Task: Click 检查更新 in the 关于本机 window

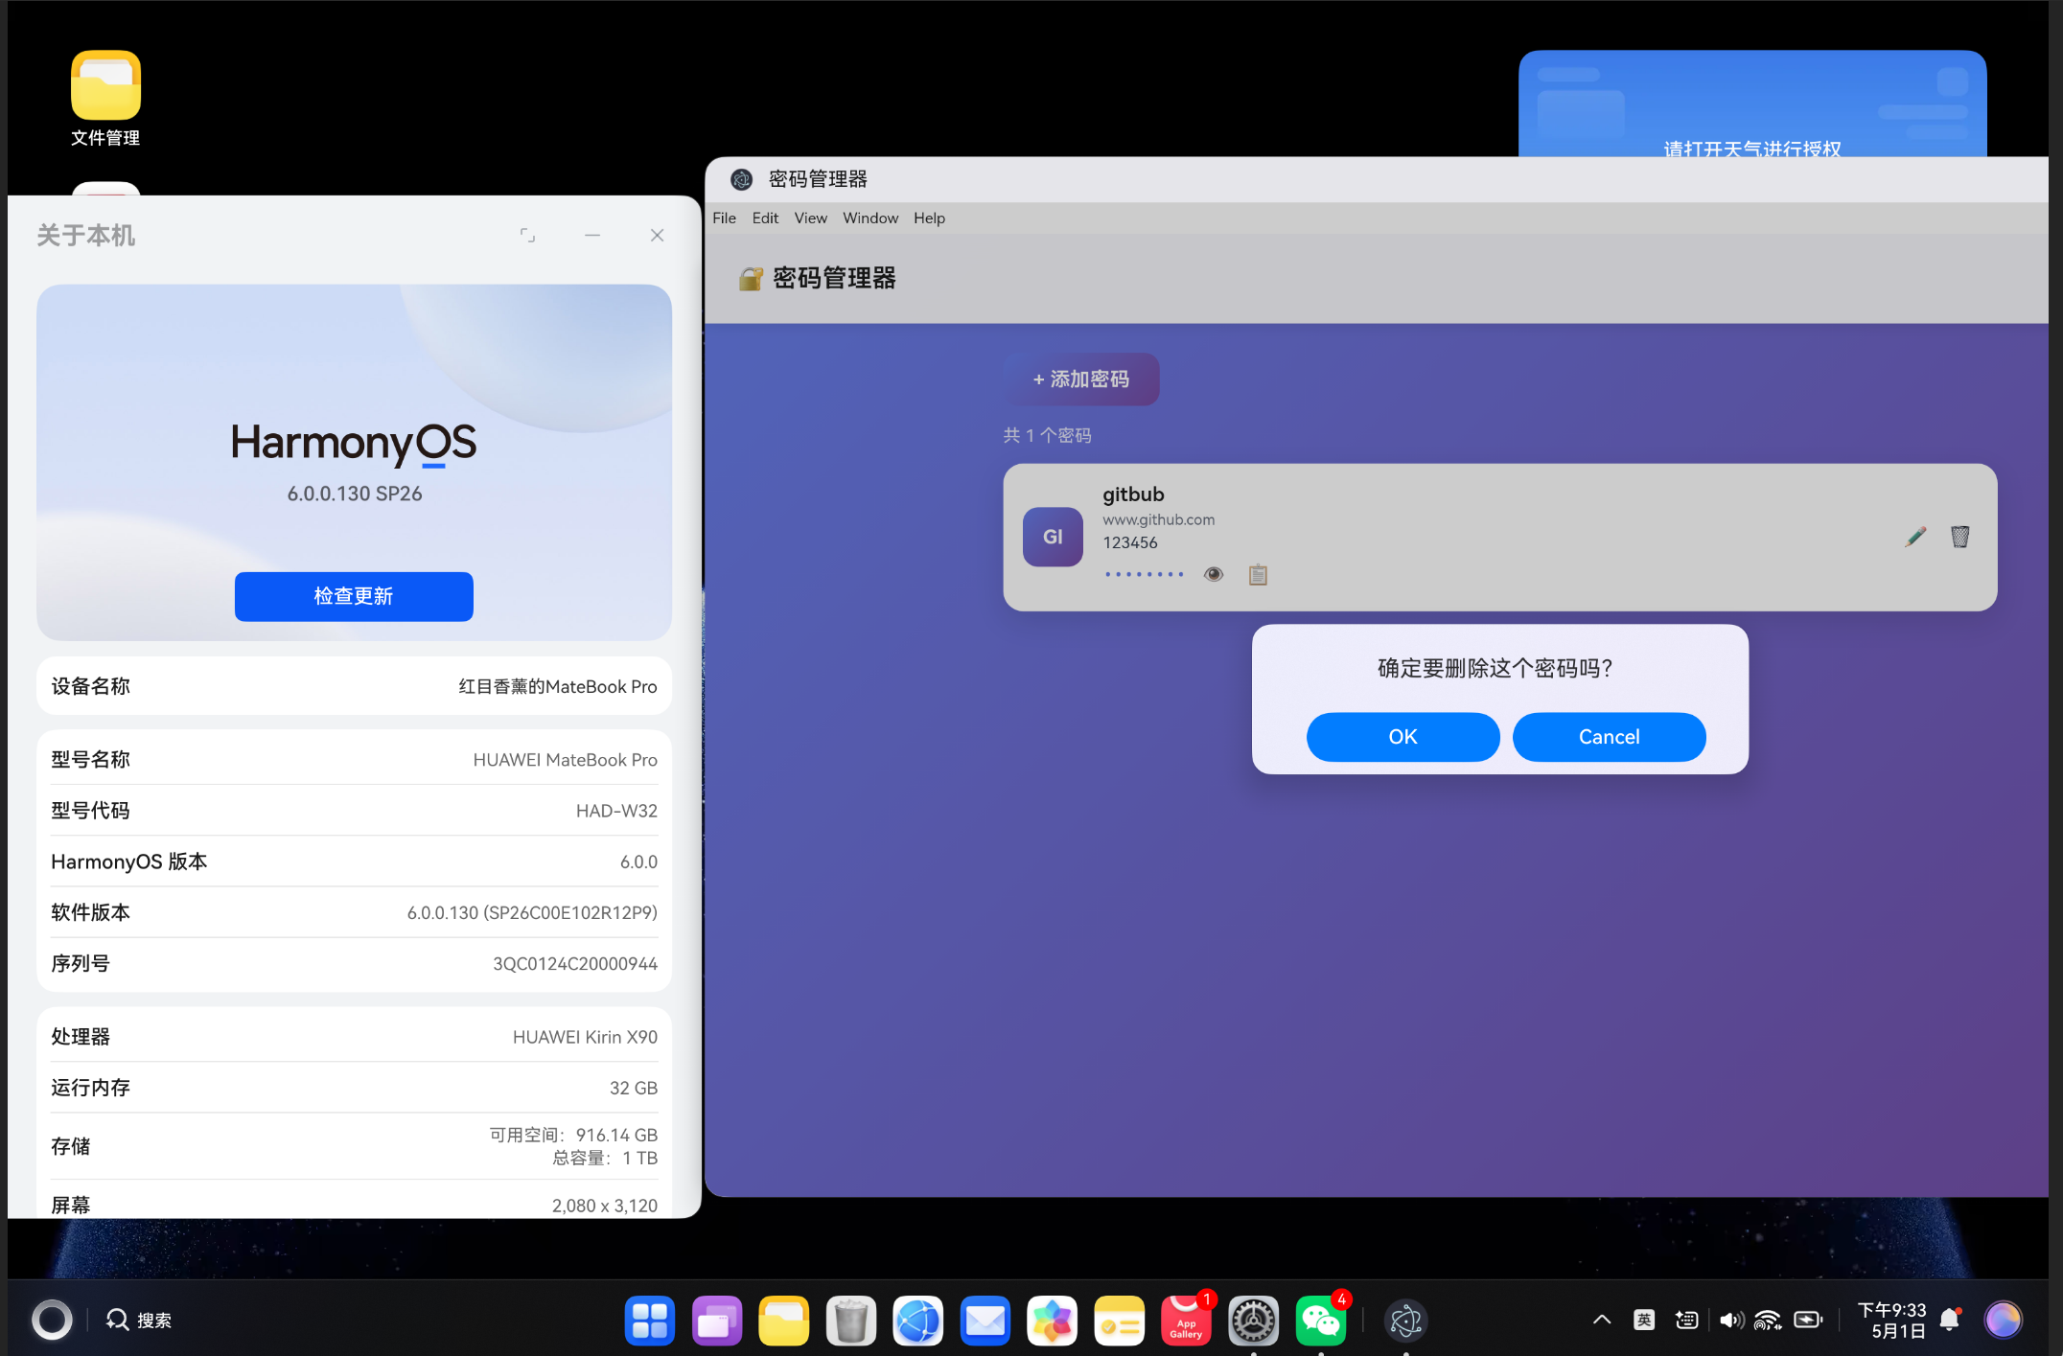Action: [x=354, y=596]
